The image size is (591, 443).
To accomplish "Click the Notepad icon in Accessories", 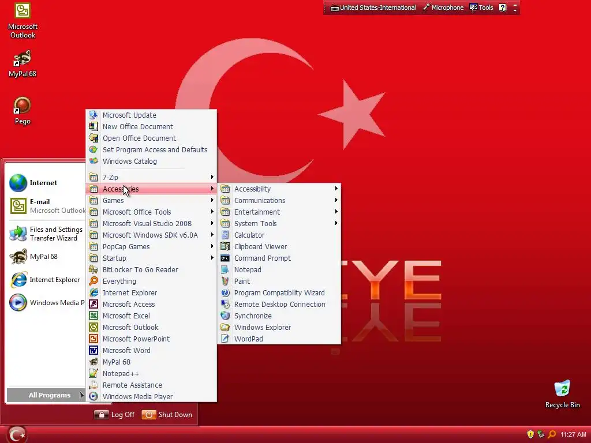I will point(225,270).
